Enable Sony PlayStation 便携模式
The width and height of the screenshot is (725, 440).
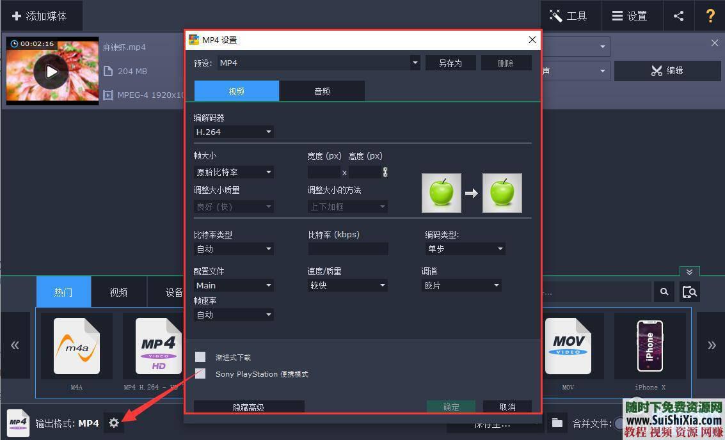click(x=200, y=374)
